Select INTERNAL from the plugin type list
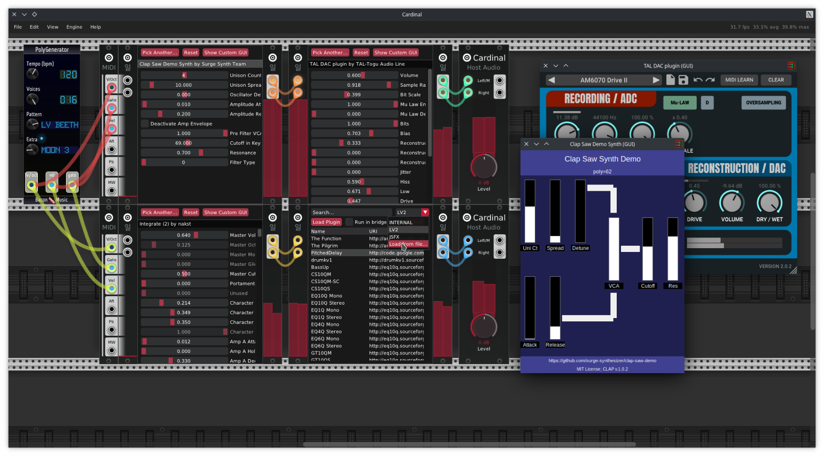This screenshot has width=824, height=456. click(408, 222)
